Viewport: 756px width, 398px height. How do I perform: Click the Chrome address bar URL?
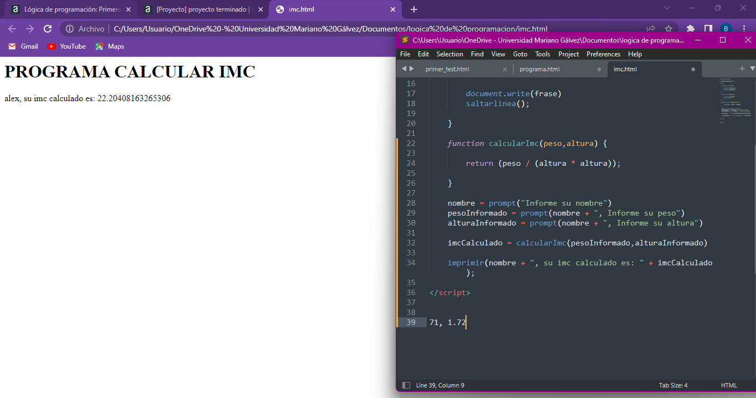[x=330, y=29]
